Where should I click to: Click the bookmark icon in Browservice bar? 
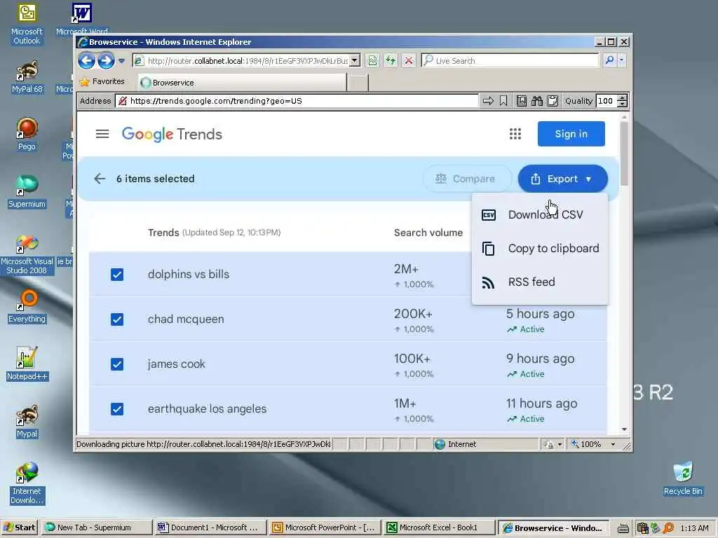[503, 101]
